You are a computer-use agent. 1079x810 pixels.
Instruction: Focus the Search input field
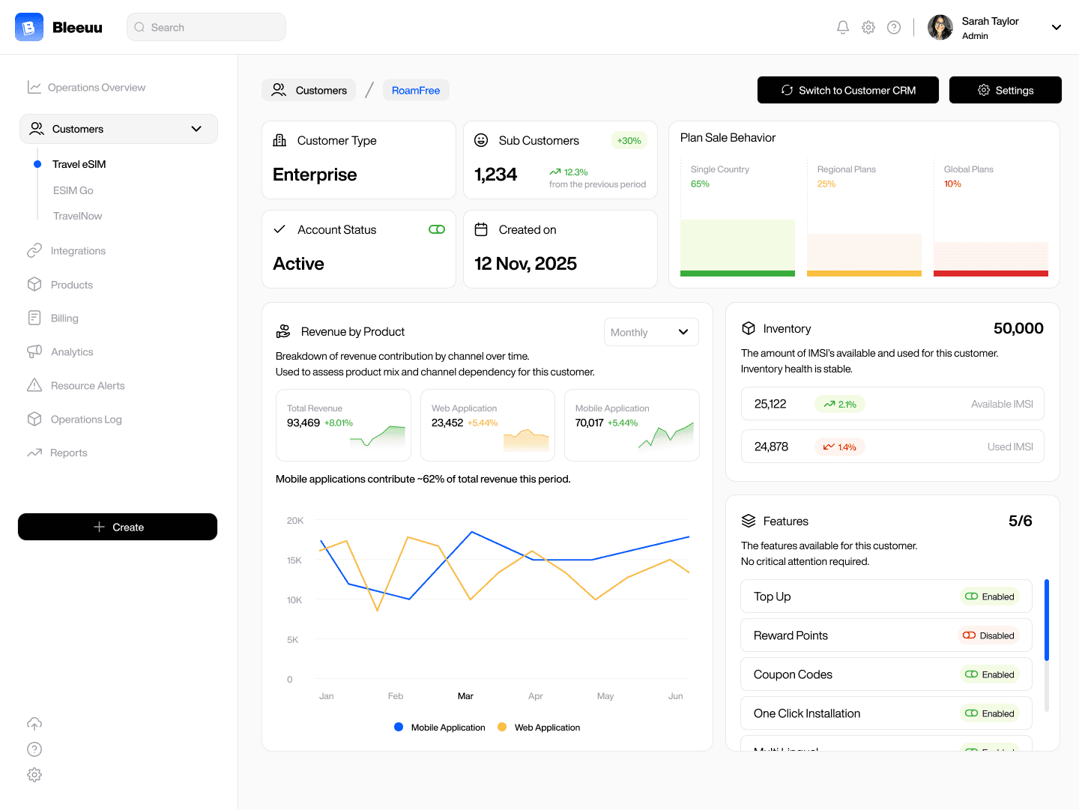[x=206, y=27]
